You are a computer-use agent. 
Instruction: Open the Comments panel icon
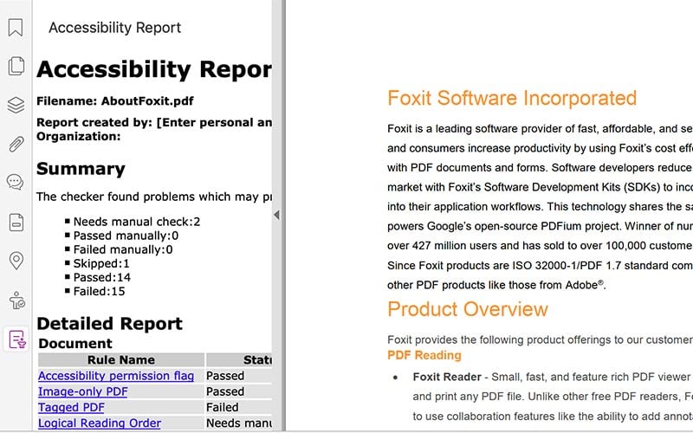16,182
